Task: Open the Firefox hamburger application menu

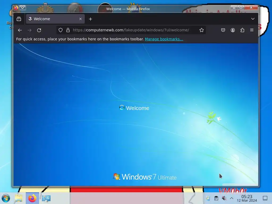Action: 252,30
